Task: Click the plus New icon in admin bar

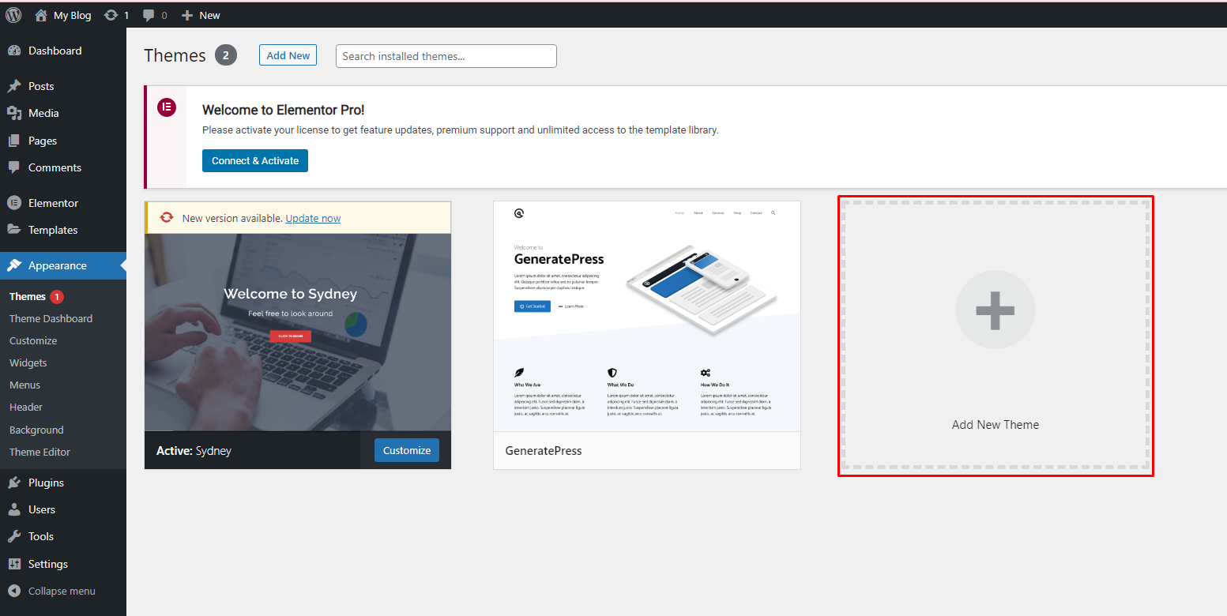Action: [187, 15]
